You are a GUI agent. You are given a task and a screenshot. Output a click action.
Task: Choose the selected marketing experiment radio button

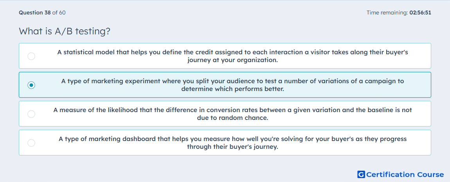click(31, 85)
